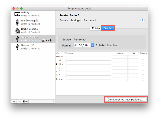Click the speaker output icon on the Traktor row
This screenshot has width=159, height=119.
47,40
